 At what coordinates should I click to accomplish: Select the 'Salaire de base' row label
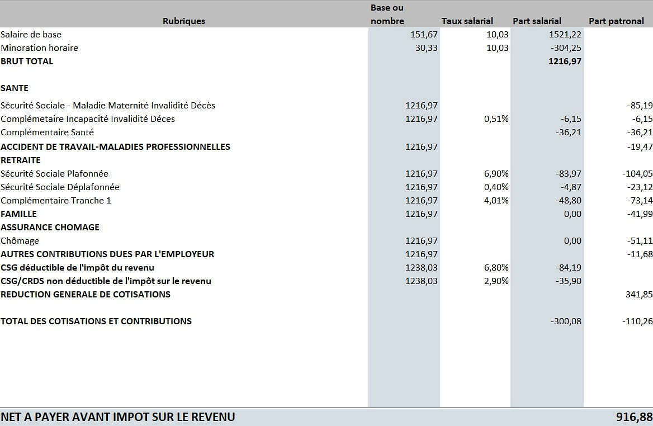tap(31, 35)
